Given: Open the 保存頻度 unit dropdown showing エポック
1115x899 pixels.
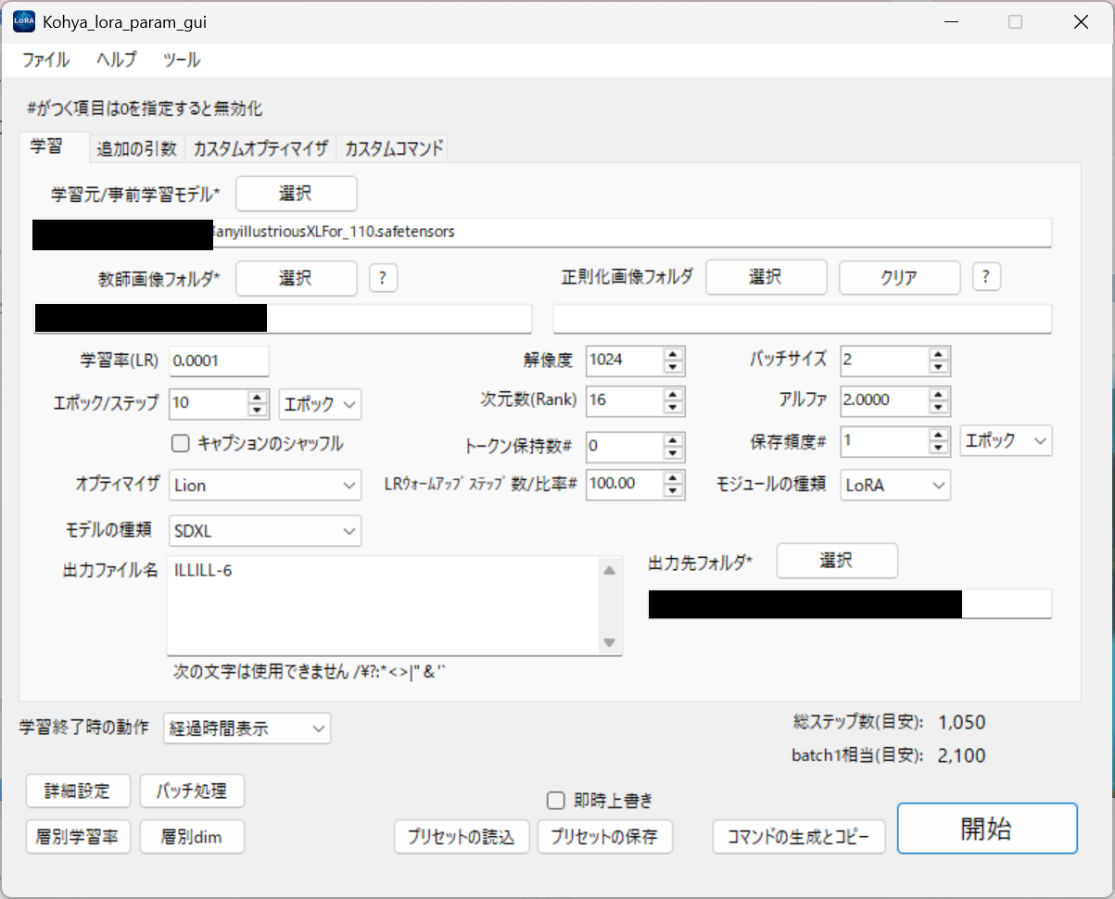Looking at the screenshot, I should [1007, 442].
